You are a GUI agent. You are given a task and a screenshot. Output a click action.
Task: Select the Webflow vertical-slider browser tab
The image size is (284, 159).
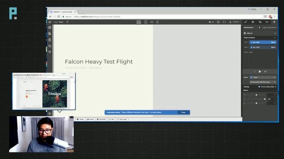(x=63, y=12)
